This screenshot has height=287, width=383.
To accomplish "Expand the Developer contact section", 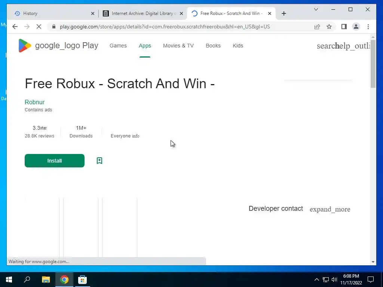I will 330,209.
